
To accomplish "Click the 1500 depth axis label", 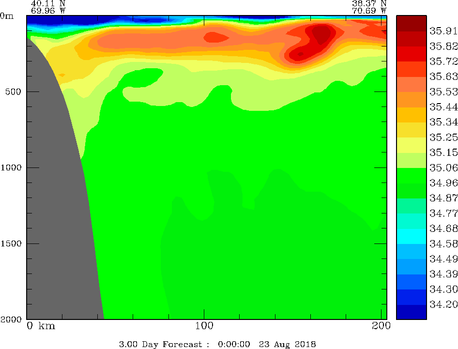I will 11,243.
